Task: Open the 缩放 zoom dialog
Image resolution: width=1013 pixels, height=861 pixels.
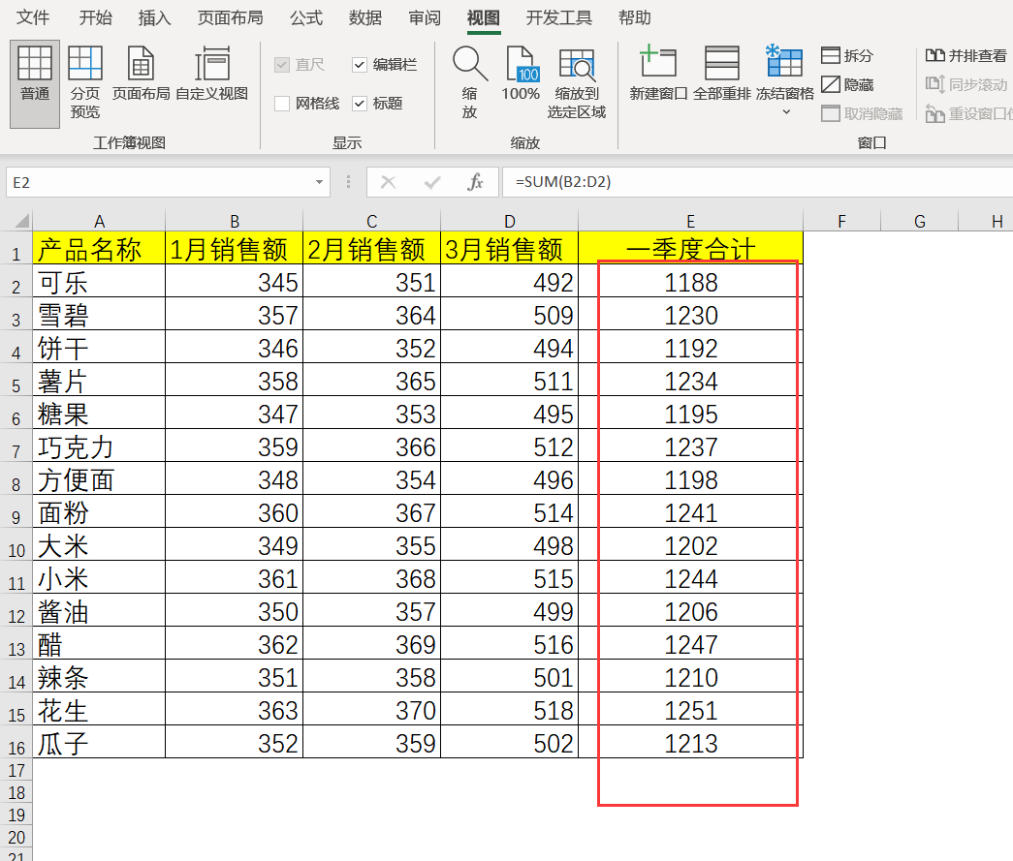Action: [x=470, y=83]
